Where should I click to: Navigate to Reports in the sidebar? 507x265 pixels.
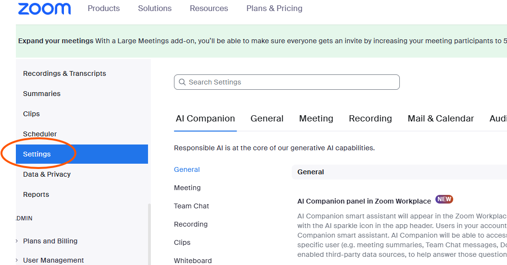(x=36, y=194)
